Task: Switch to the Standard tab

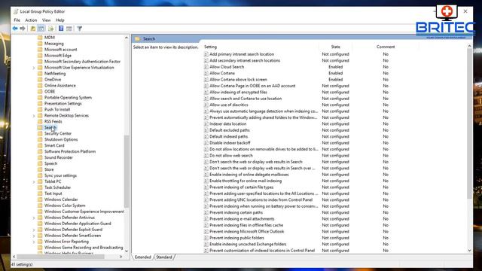Action: (164, 257)
